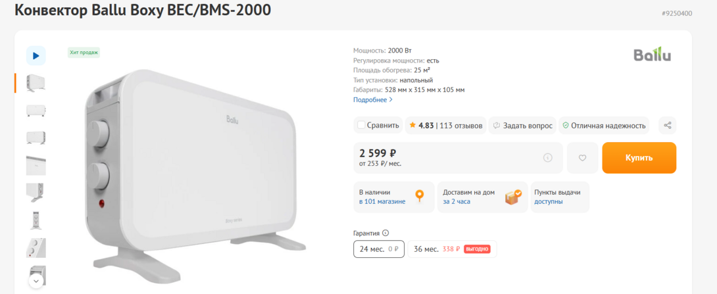
Task: Play the product video
Action: [36, 56]
